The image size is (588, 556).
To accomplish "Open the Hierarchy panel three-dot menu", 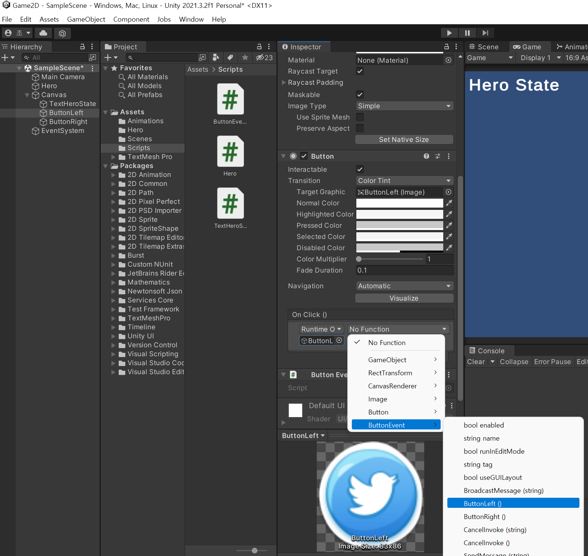I will [x=92, y=47].
